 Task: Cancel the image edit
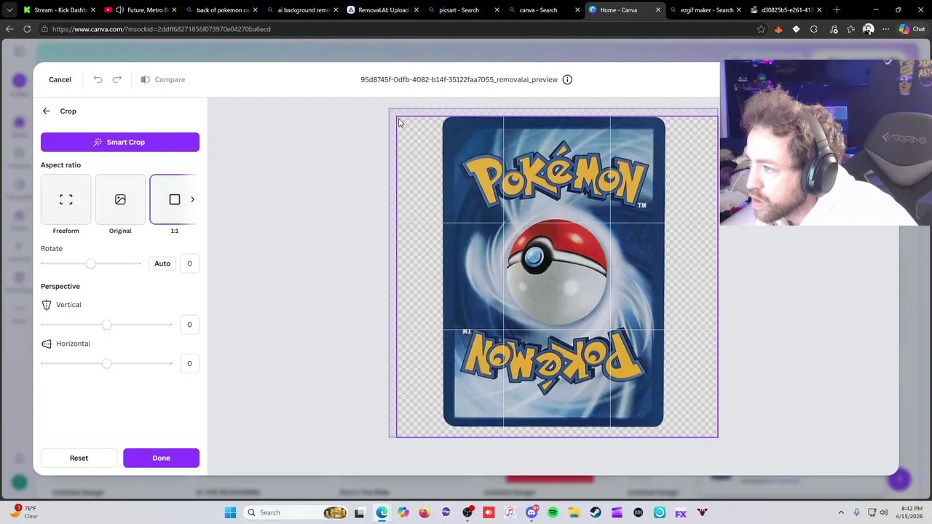click(60, 79)
